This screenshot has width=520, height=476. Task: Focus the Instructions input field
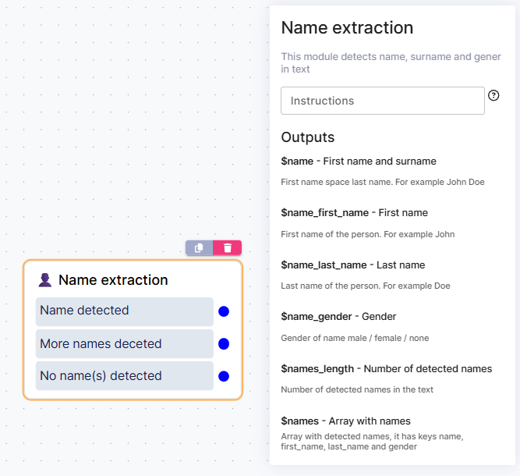382,101
